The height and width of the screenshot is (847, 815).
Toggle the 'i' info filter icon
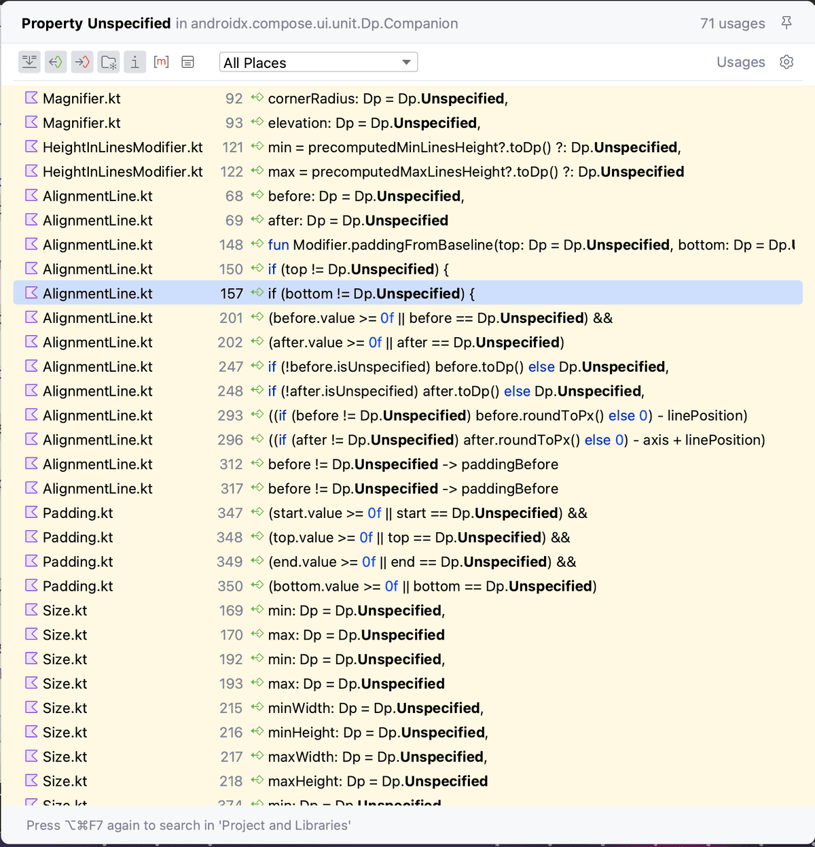point(135,62)
